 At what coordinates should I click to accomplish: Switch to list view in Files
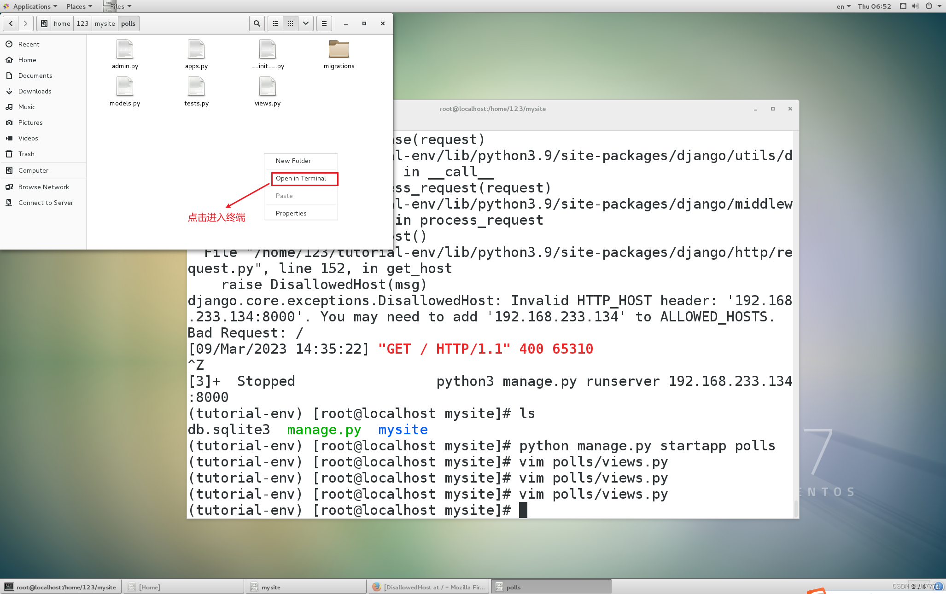(275, 23)
